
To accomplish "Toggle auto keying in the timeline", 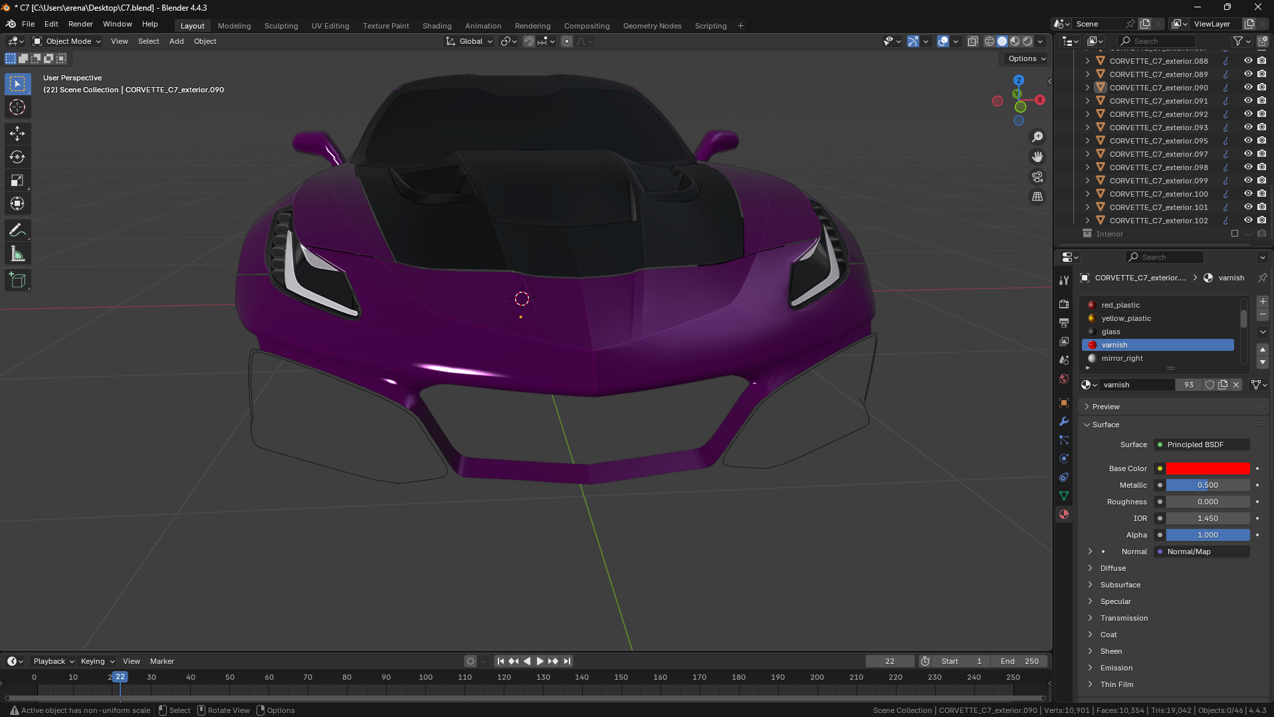I will [471, 661].
